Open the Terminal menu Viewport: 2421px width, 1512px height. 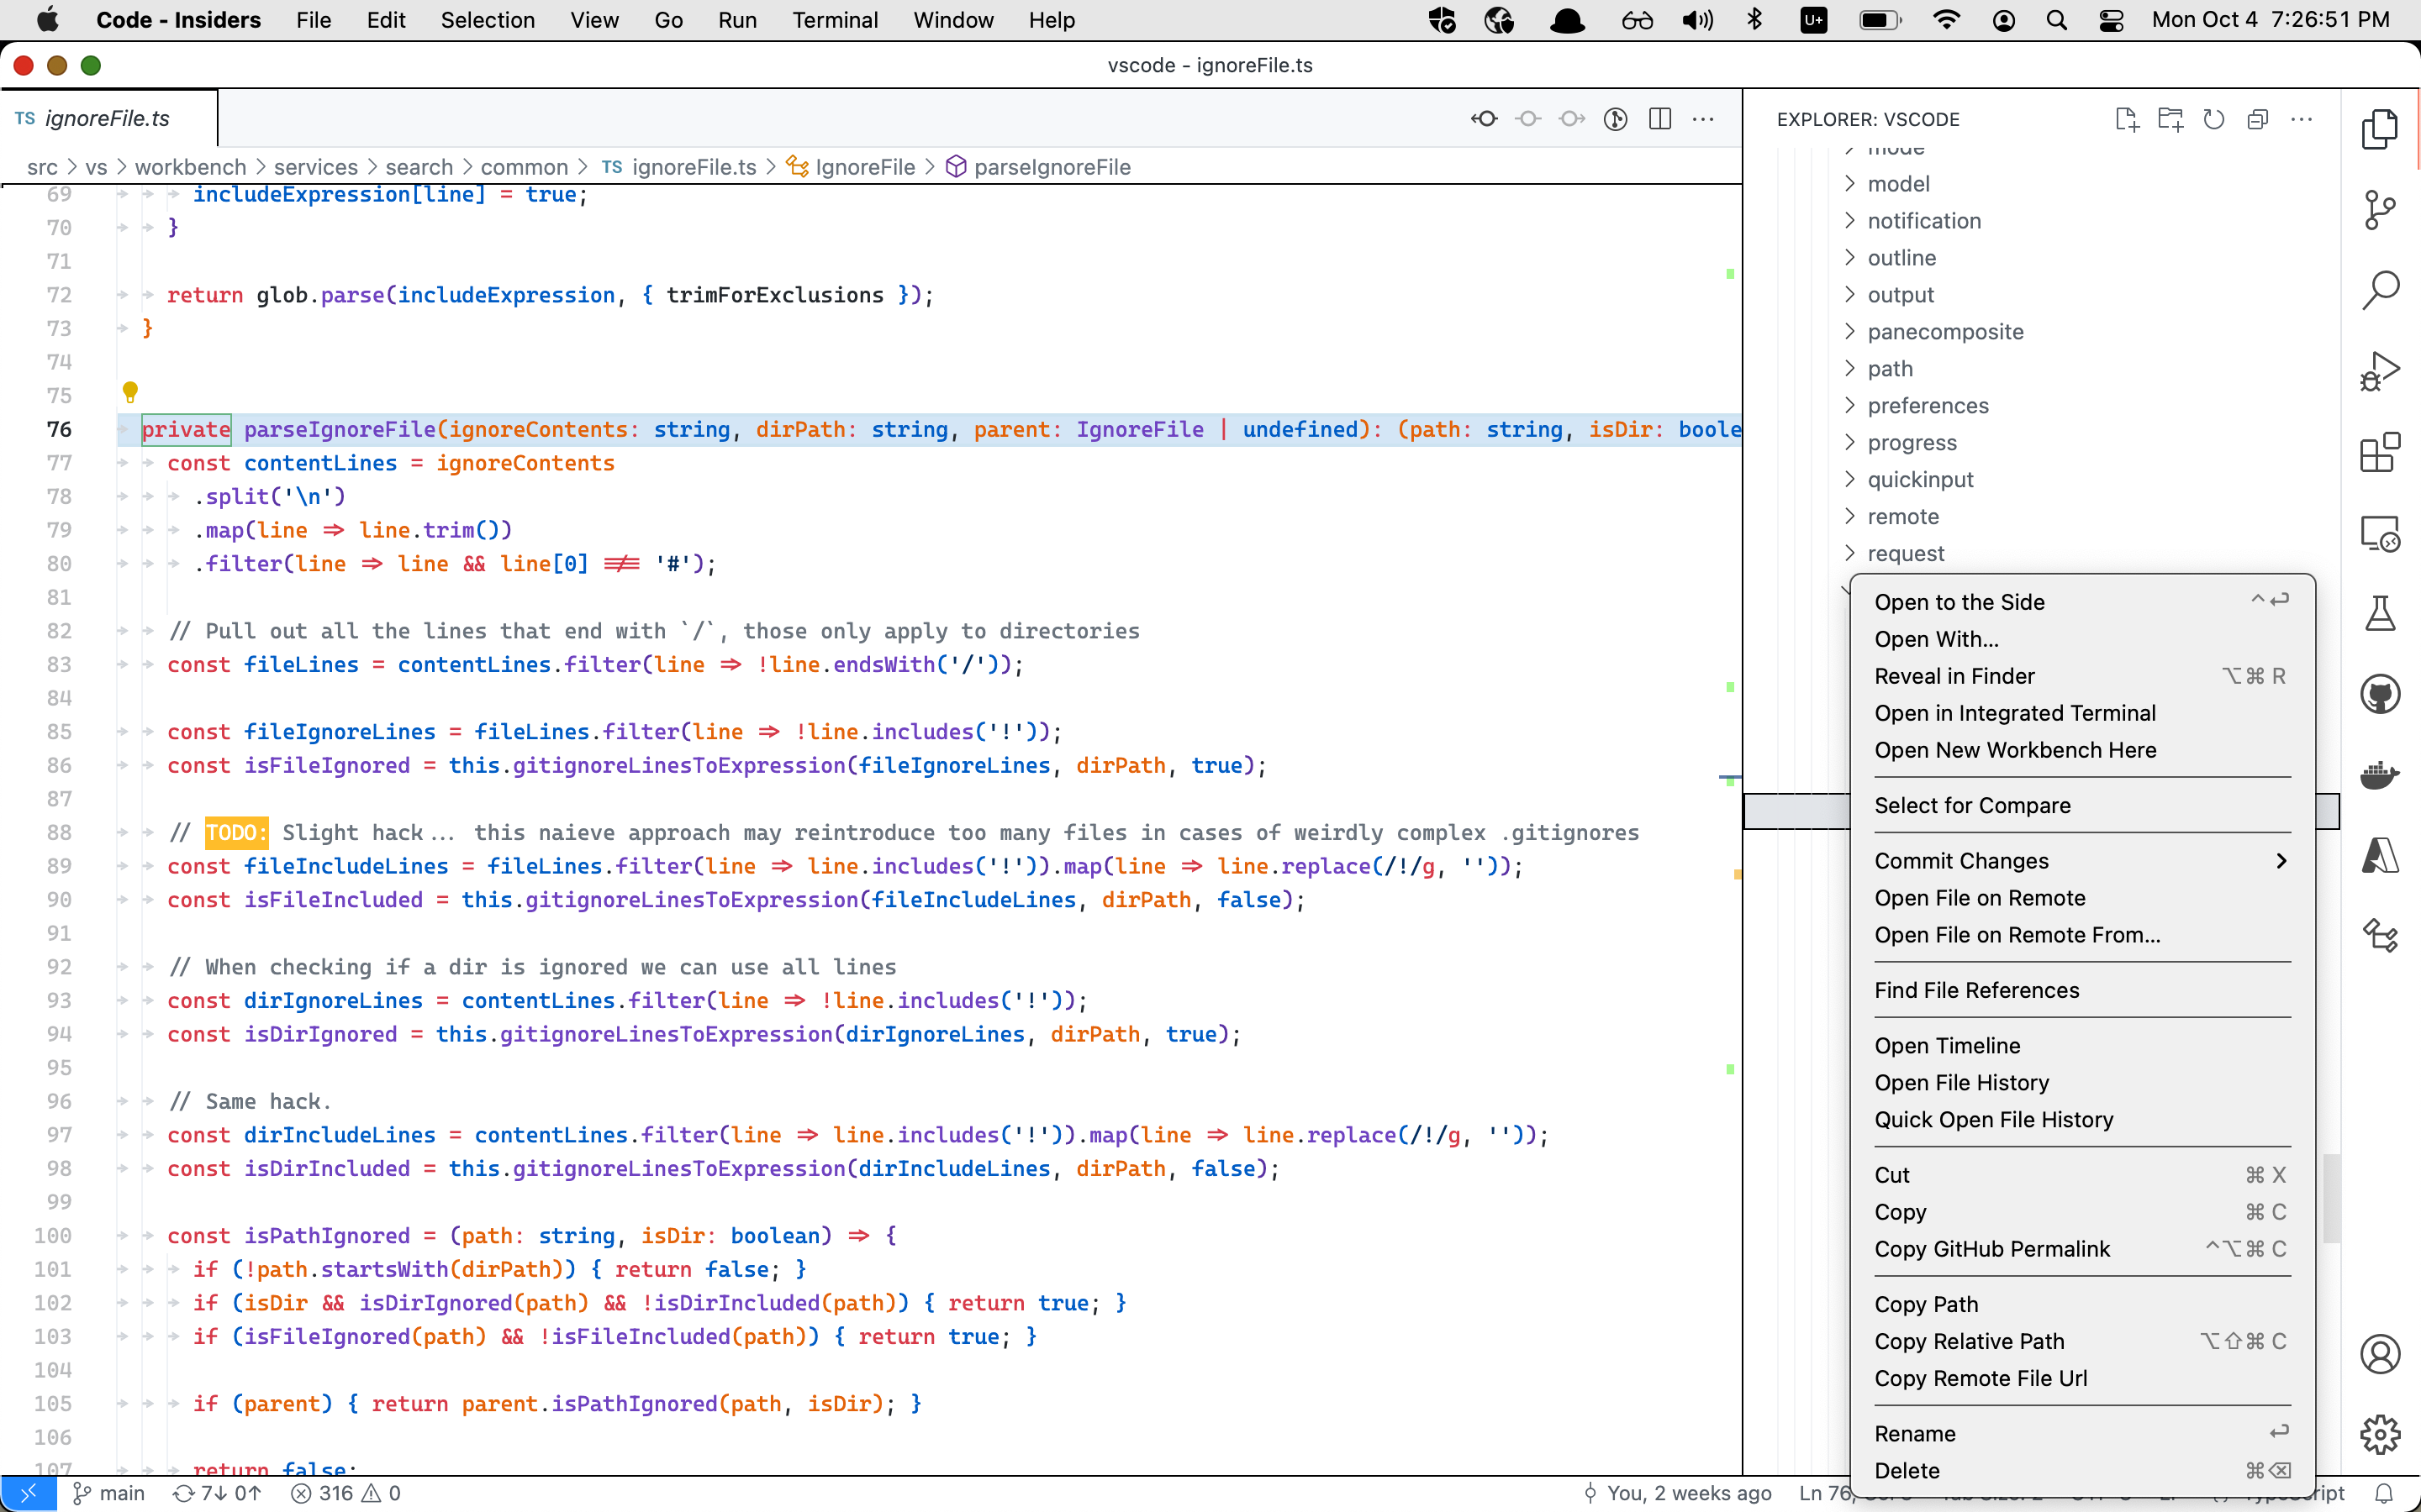(836, 19)
